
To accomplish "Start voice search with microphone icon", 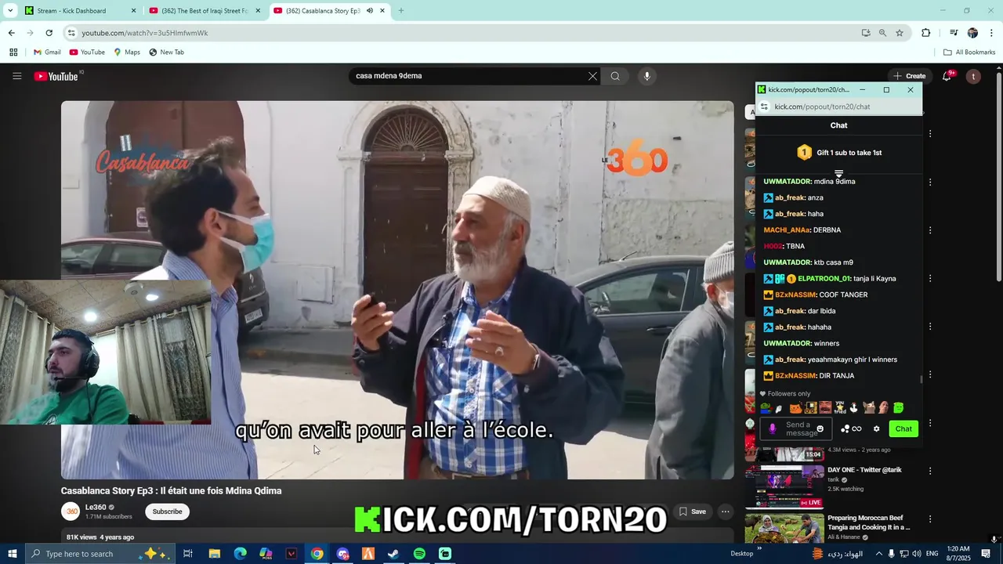I will coord(646,76).
